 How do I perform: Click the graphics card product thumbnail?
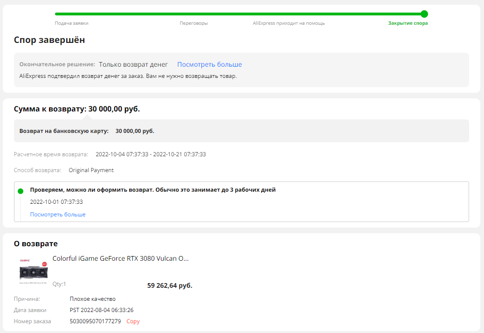pyautogui.click(x=34, y=273)
